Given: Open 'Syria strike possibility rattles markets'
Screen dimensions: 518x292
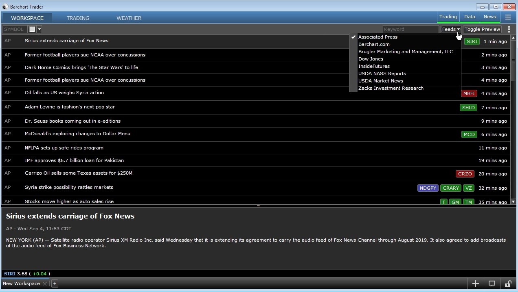Looking at the screenshot, I should click(x=69, y=187).
